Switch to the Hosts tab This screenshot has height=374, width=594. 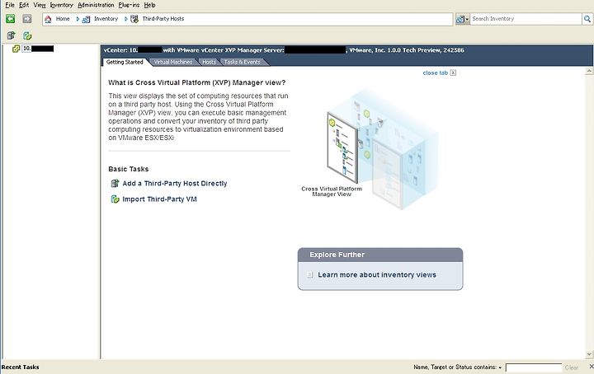pos(209,62)
